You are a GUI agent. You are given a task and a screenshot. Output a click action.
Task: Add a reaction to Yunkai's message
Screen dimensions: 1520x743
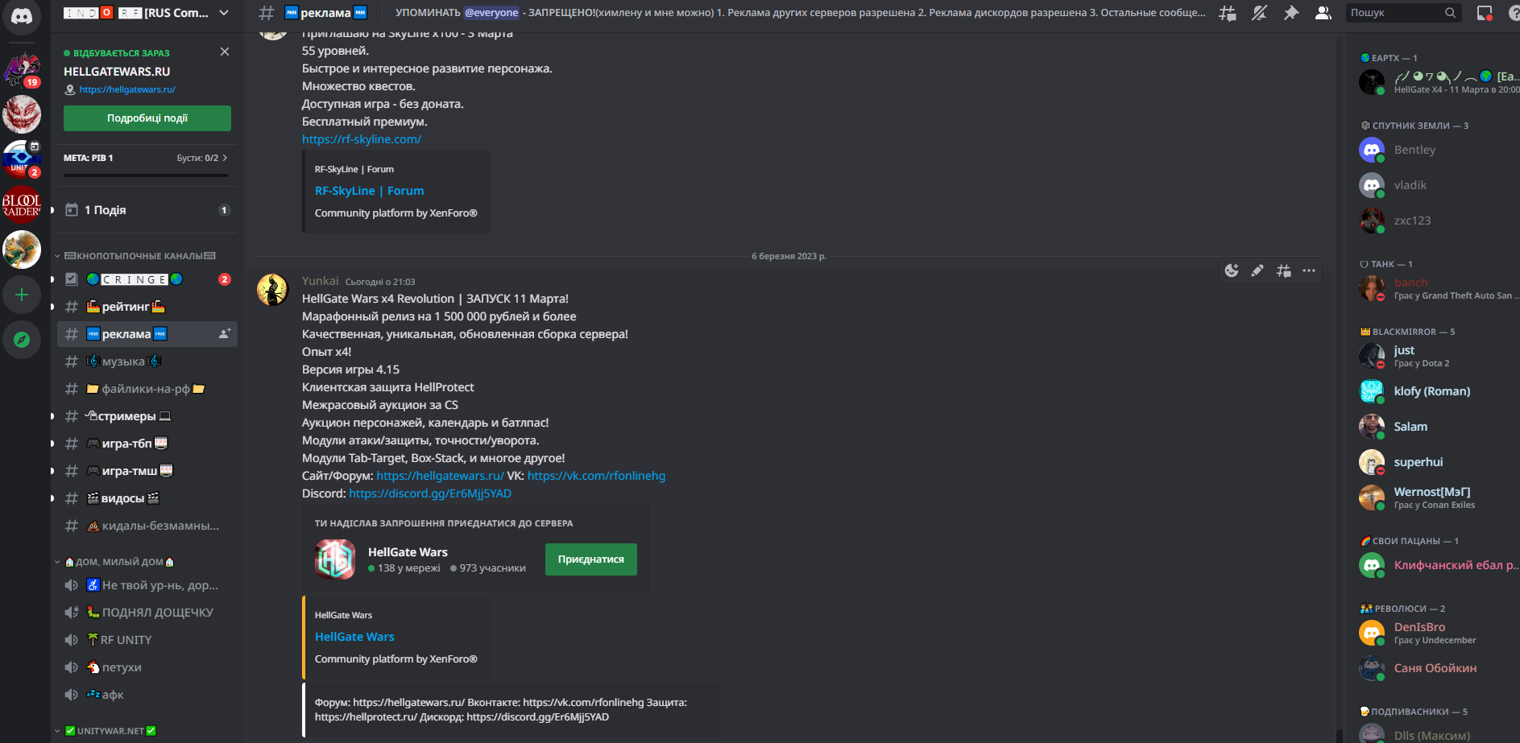(x=1232, y=270)
